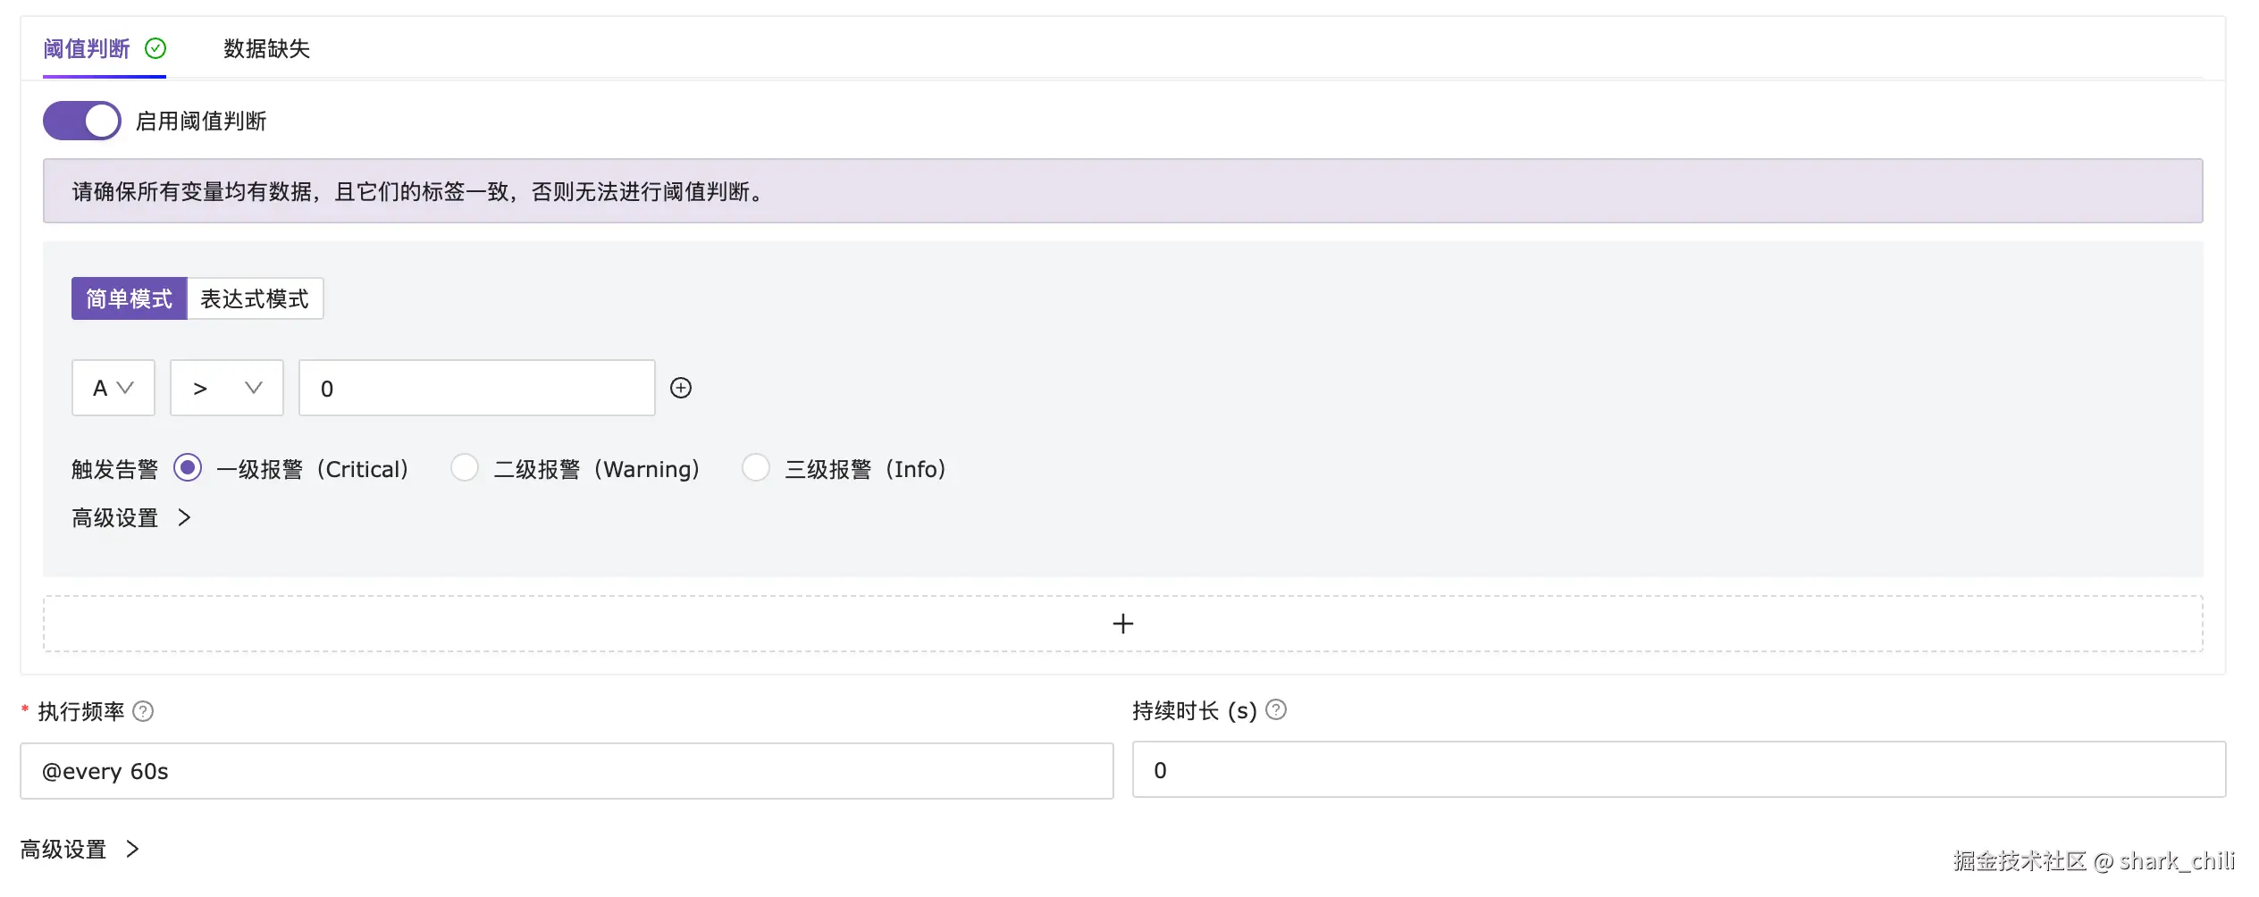Click the 持续时长 (s) input field
Image resolution: width=2259 pixels, height=897 pixels.
click(x=1678, y=770)
